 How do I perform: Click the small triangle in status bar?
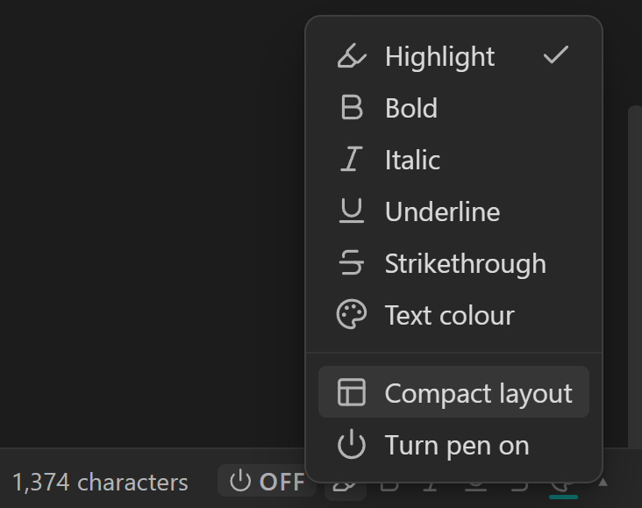[x=603, y=483]
